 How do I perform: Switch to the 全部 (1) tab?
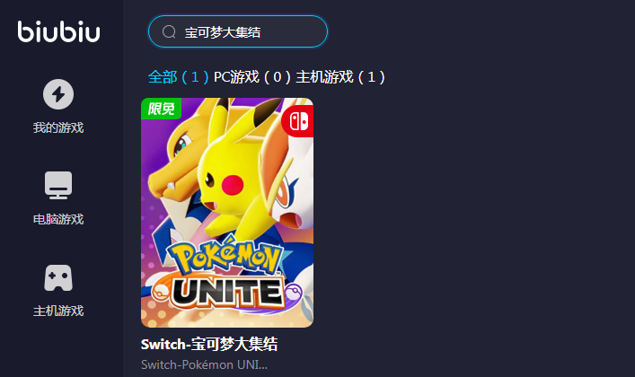178,76
